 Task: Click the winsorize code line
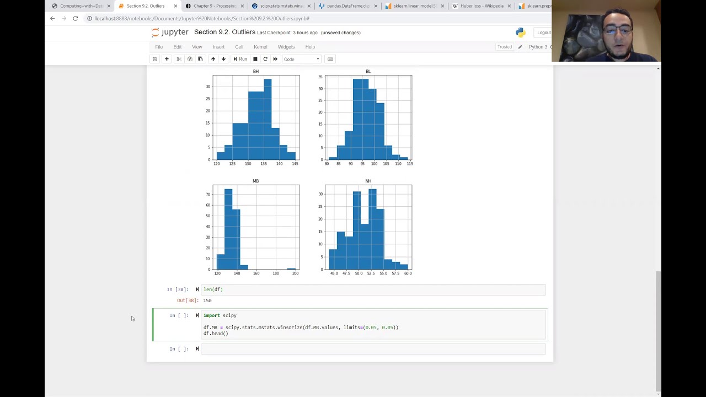(x=301, y=328)
